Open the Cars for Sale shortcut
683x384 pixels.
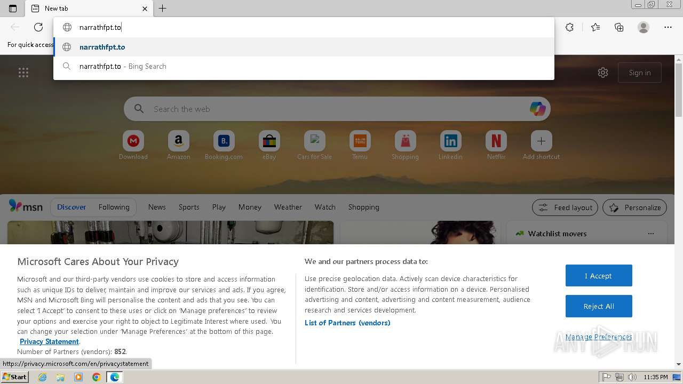(x=315, y=146)
